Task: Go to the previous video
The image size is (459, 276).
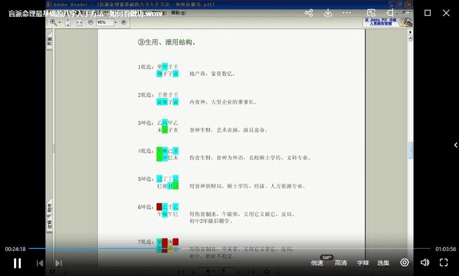Action: pyautogui.click(x=40, y=263)
